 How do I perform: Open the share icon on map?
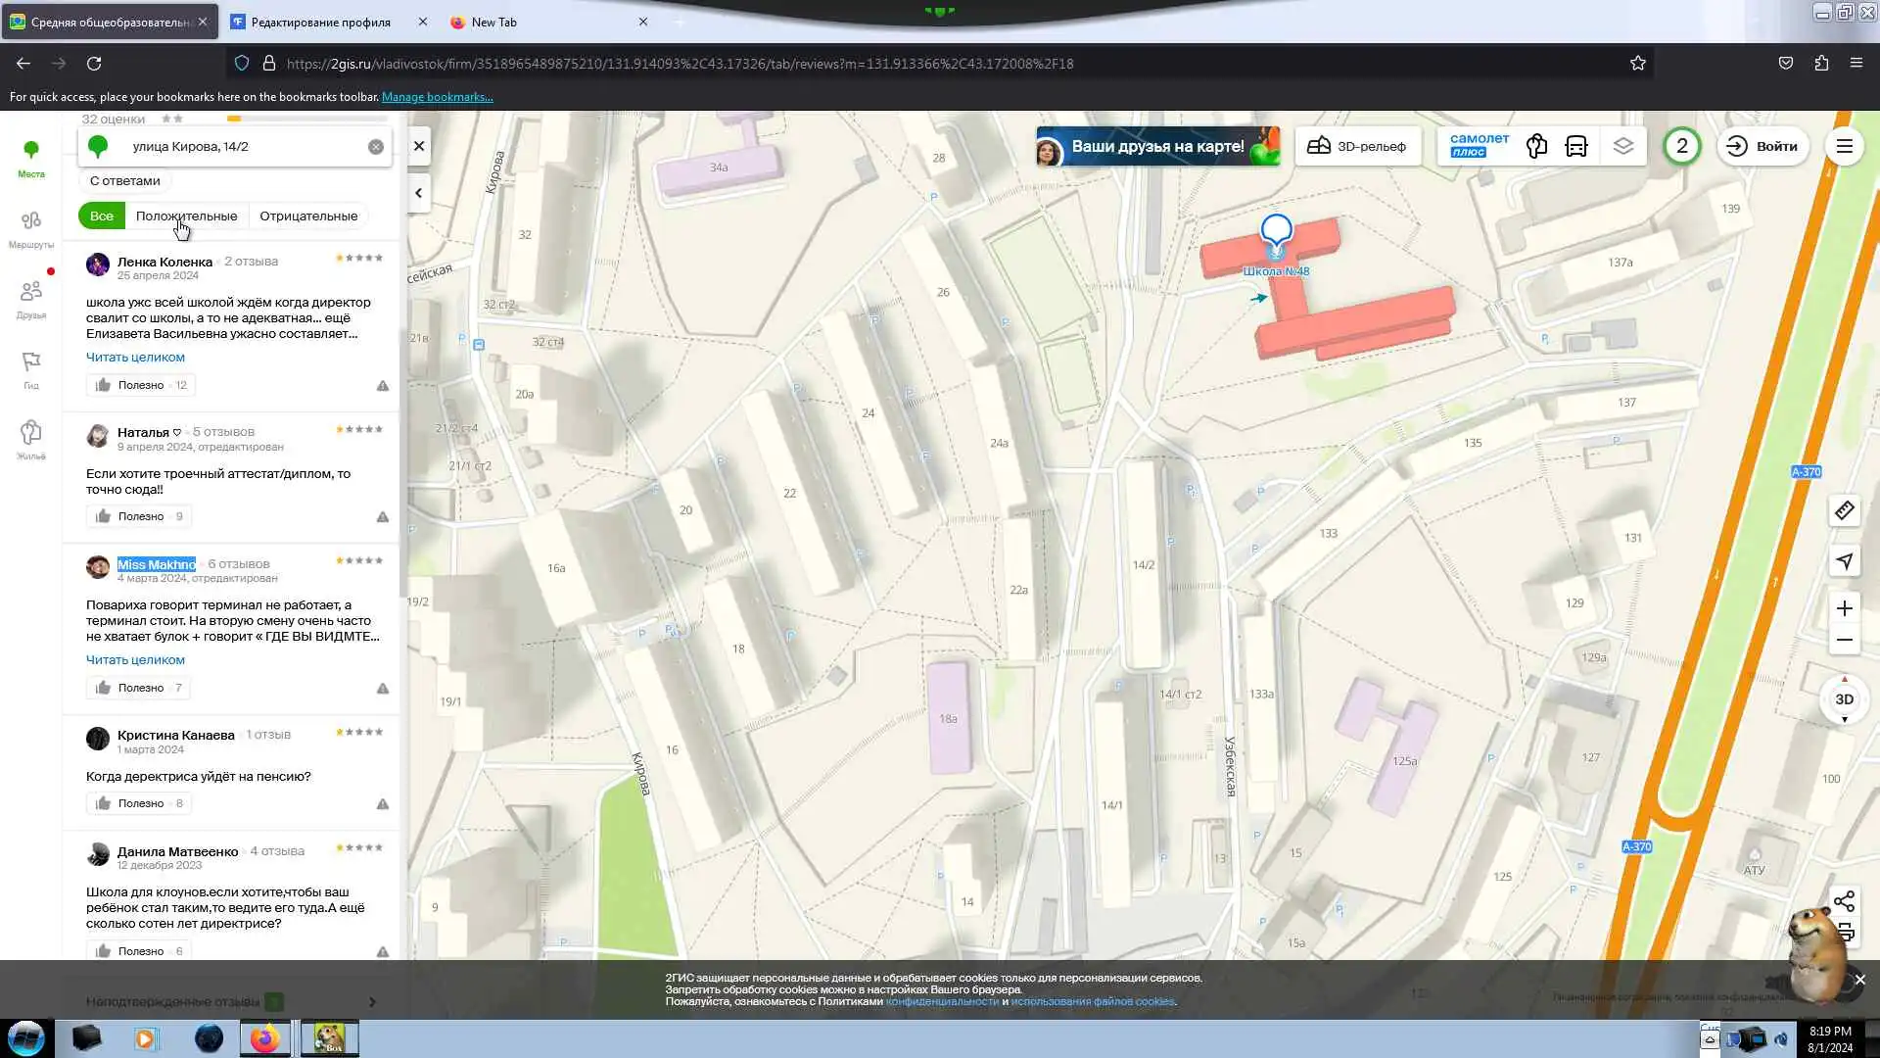(1844, 901)
